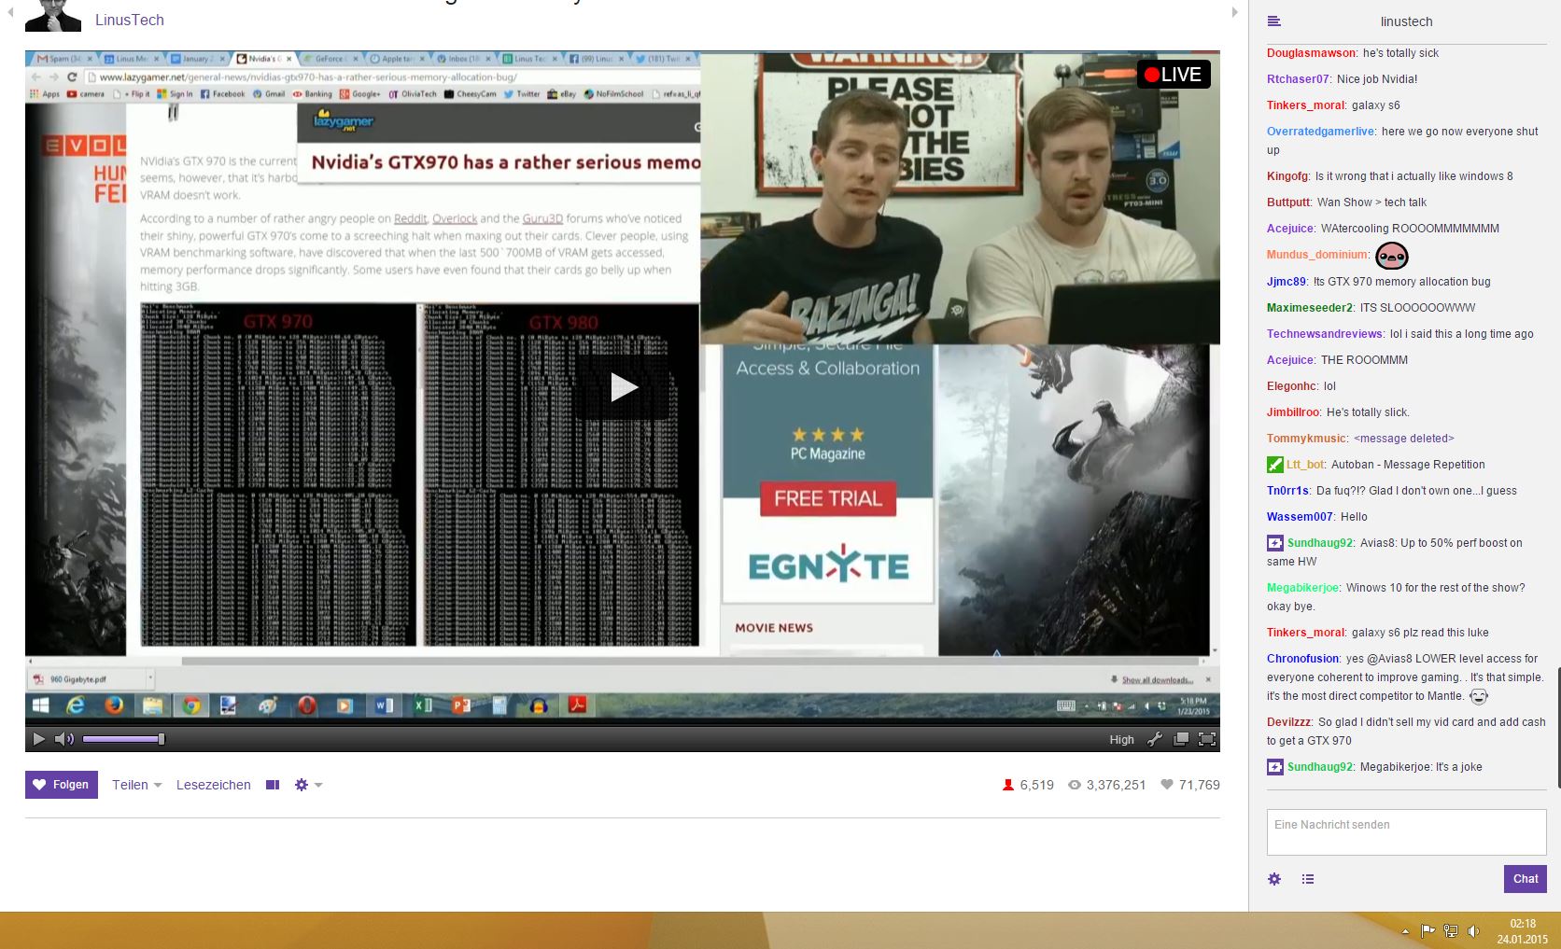Click the large play overlay on the video
This screenshot has width=1561, height=949.
[623, 387]
